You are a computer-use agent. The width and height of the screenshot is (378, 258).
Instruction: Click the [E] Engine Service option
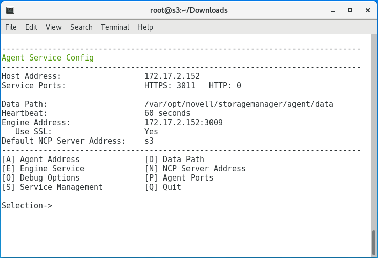pyautogui.click(x=43, y=169)
